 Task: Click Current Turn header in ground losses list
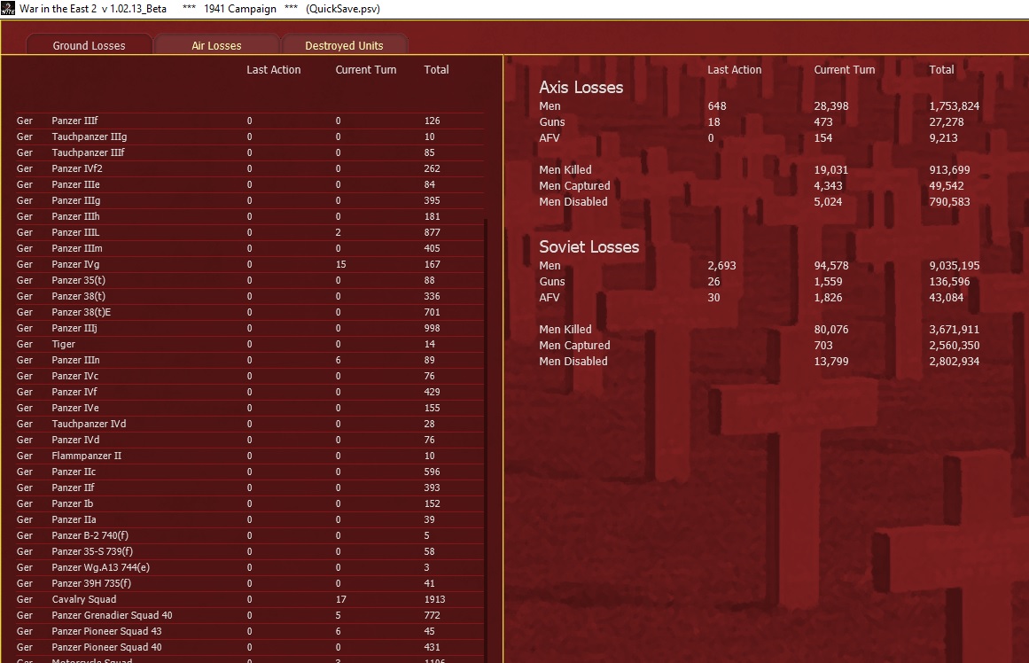pyautogui.click(x=366, y=70)
